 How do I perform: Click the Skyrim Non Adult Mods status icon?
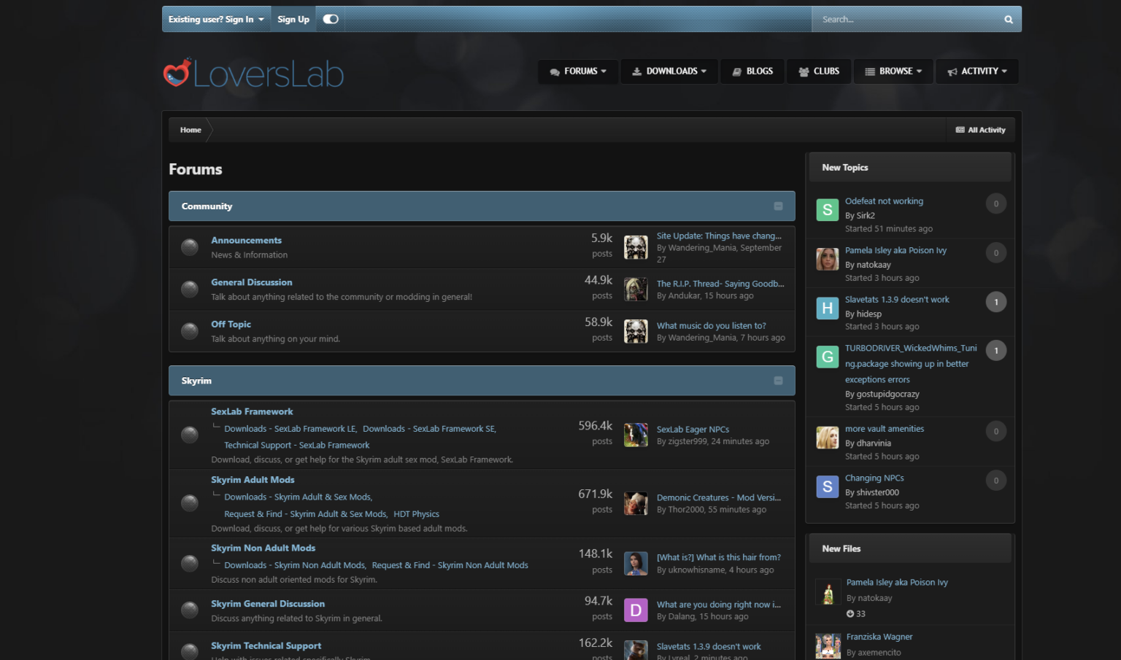click(190, 563)
